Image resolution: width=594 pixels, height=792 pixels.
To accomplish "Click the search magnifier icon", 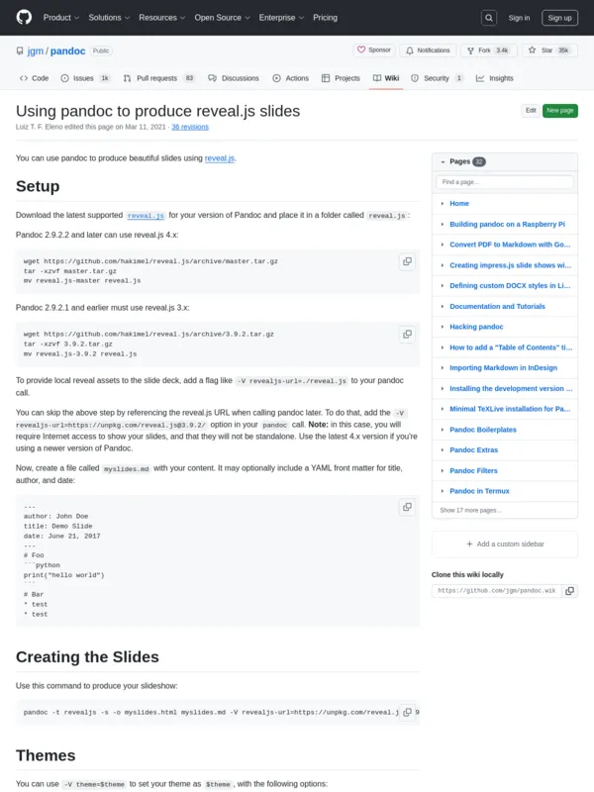I will coord(489,17).
